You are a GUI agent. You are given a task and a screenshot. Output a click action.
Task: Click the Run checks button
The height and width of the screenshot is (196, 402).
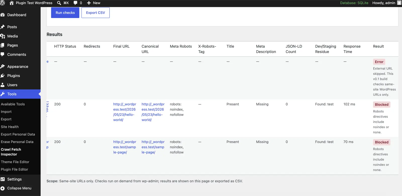tap(65, 13)
